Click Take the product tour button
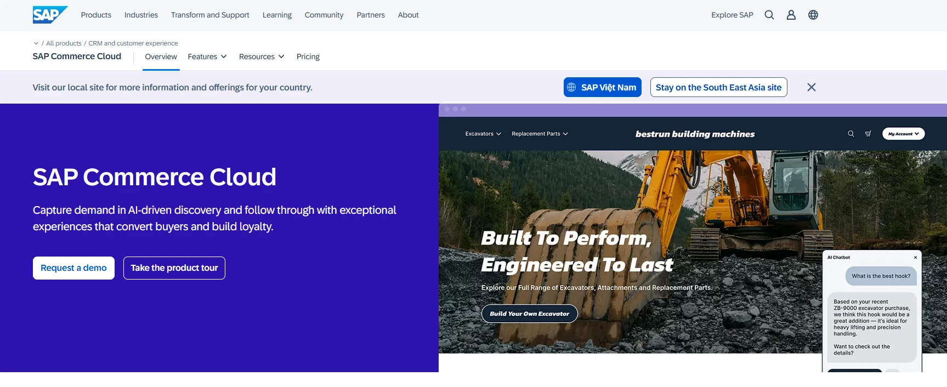This screenshot has height=387, width=947. pos(174,268)
